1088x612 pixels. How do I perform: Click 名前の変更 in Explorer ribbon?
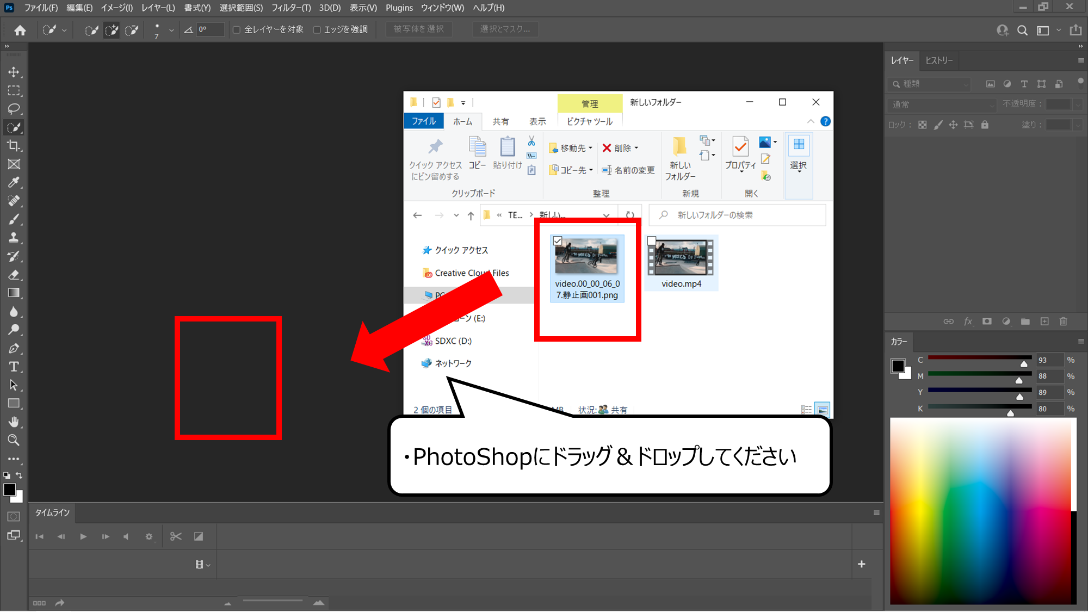pos(628,170)
